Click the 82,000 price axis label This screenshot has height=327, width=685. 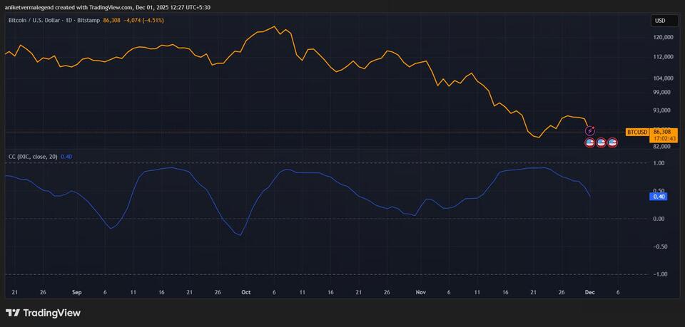(x=663, y=147)
